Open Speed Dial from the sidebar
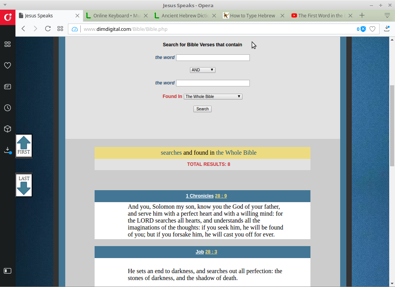Image resolution: width=395 pixels, height=287 pixels. (x=7, y=44)
